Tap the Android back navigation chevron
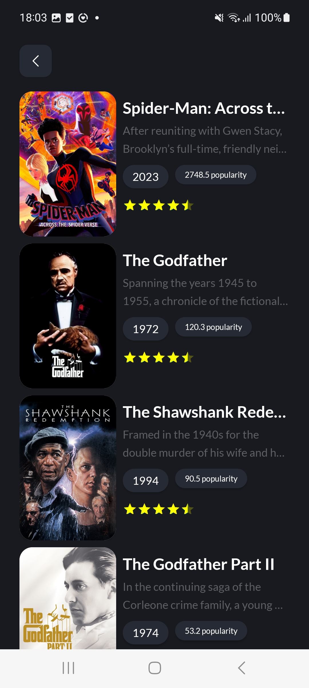This screenshot has width=309, height=688. [241, 668]
